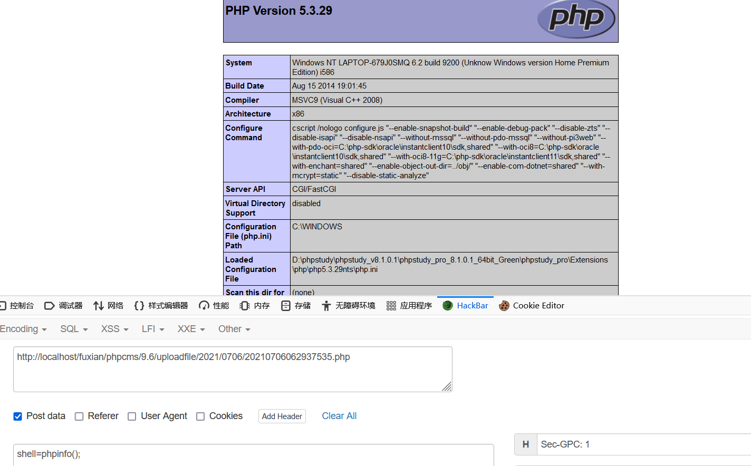This screenshot has width=751, height=466.
Task: Open the Application grid icon
Action: [391, 306]
